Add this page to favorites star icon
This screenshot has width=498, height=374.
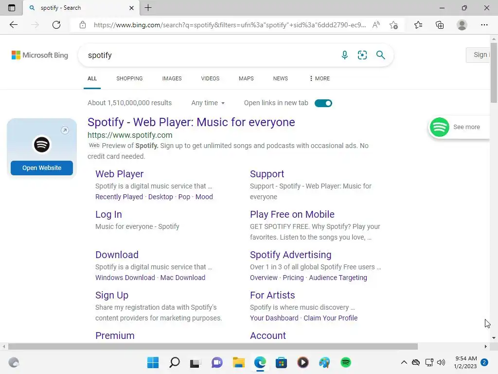click(394, 25)
